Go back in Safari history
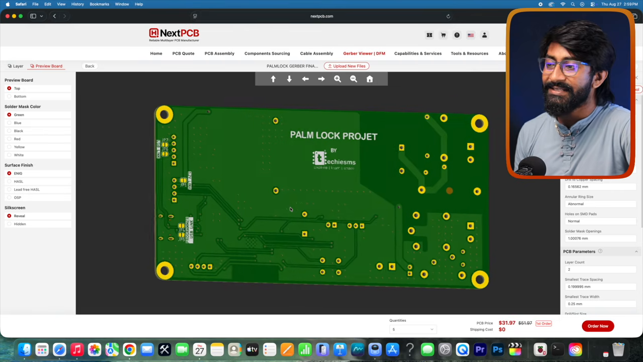The height and width of the screenshot is (362, 643). [x=54, y=16]
